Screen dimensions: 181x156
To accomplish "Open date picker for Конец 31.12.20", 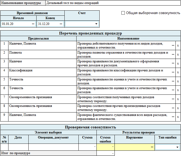I will pos(61,24).
